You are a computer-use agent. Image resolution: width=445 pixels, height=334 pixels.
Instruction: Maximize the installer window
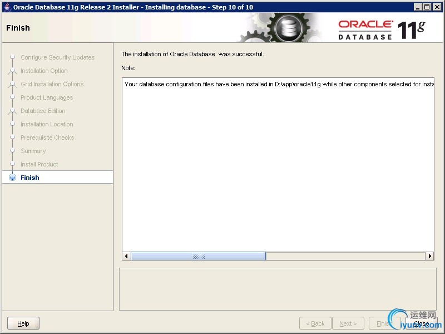coord(427,7)
